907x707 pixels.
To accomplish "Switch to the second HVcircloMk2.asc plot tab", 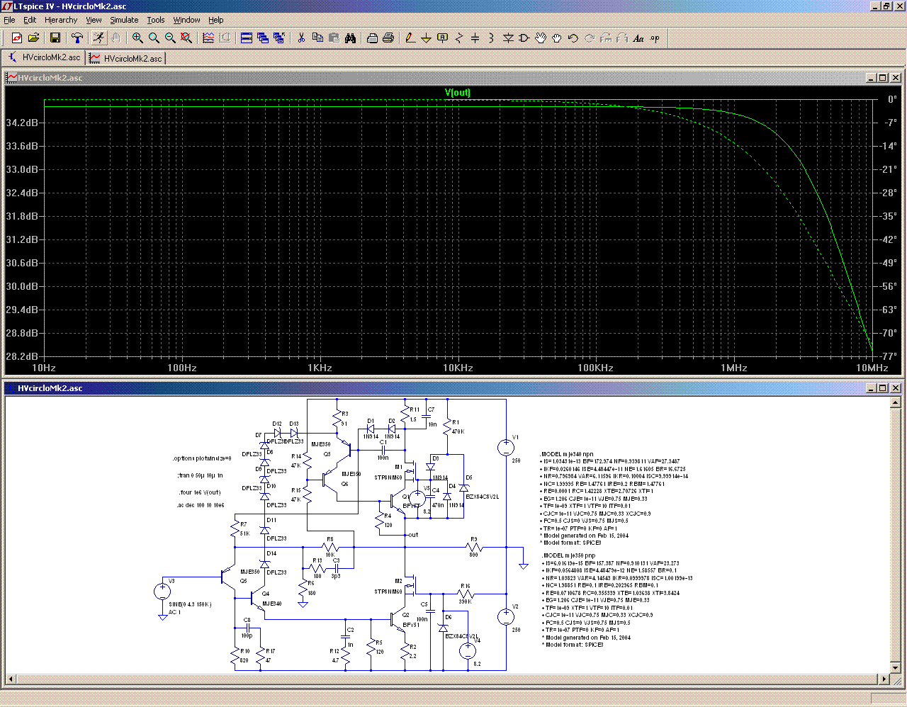I will click(x=127, y=58).
